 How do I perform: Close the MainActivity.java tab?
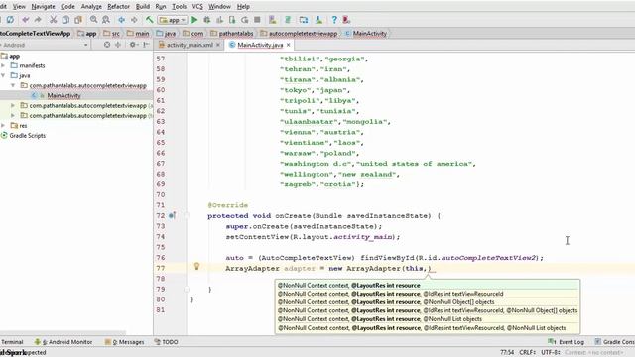tap(289, 45)
